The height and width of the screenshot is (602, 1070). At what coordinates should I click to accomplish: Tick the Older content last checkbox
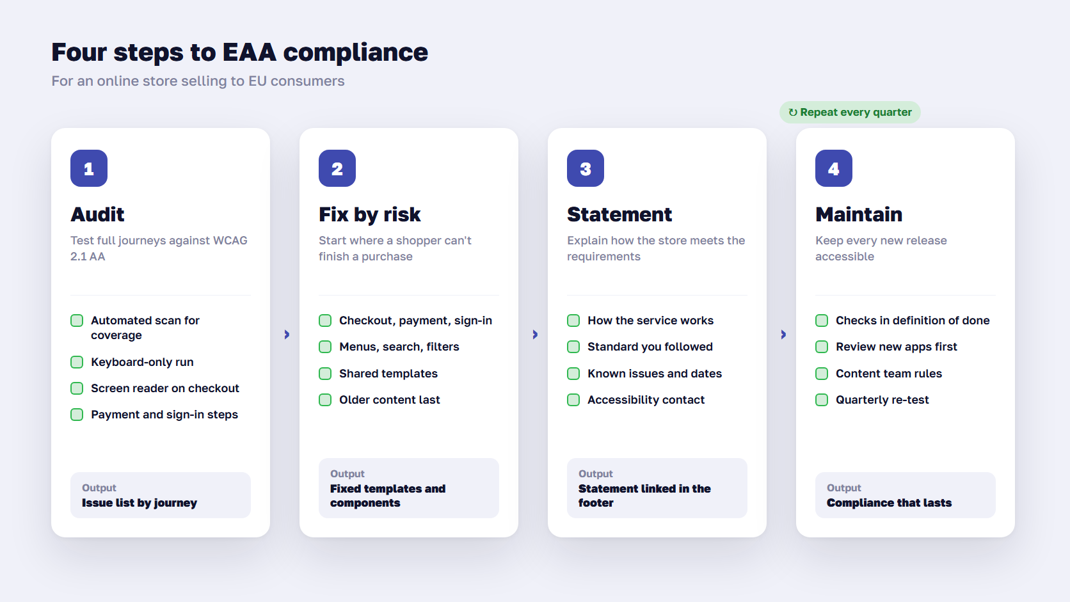(325, 400)
